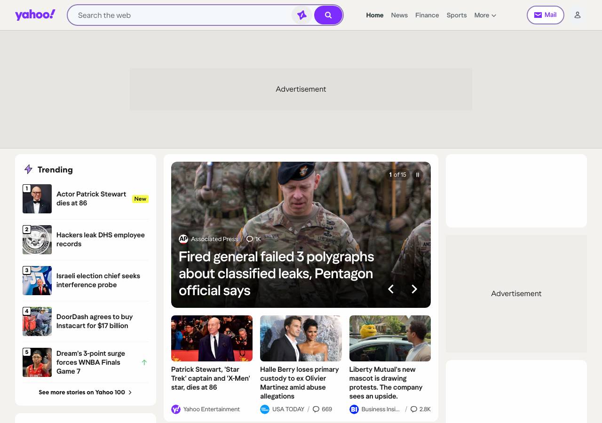Viewport: 602px width, 423px height.
Task: Open comments bubble showing 1K
Action: tap(253, 239)
